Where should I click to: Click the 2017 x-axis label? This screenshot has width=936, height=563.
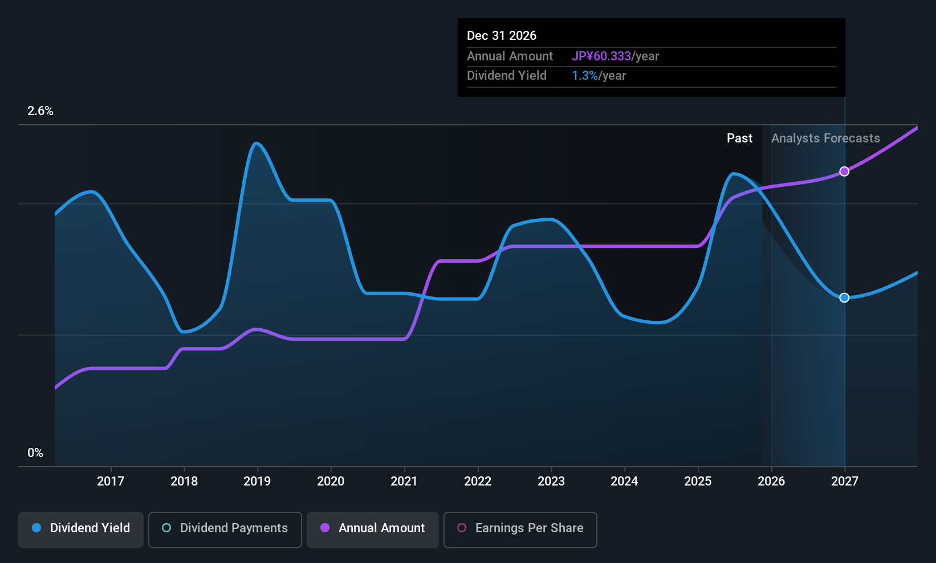click(x=111, y=481)
